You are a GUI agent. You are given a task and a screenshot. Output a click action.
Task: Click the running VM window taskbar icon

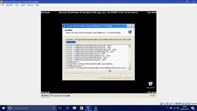(x=96, y=108)
